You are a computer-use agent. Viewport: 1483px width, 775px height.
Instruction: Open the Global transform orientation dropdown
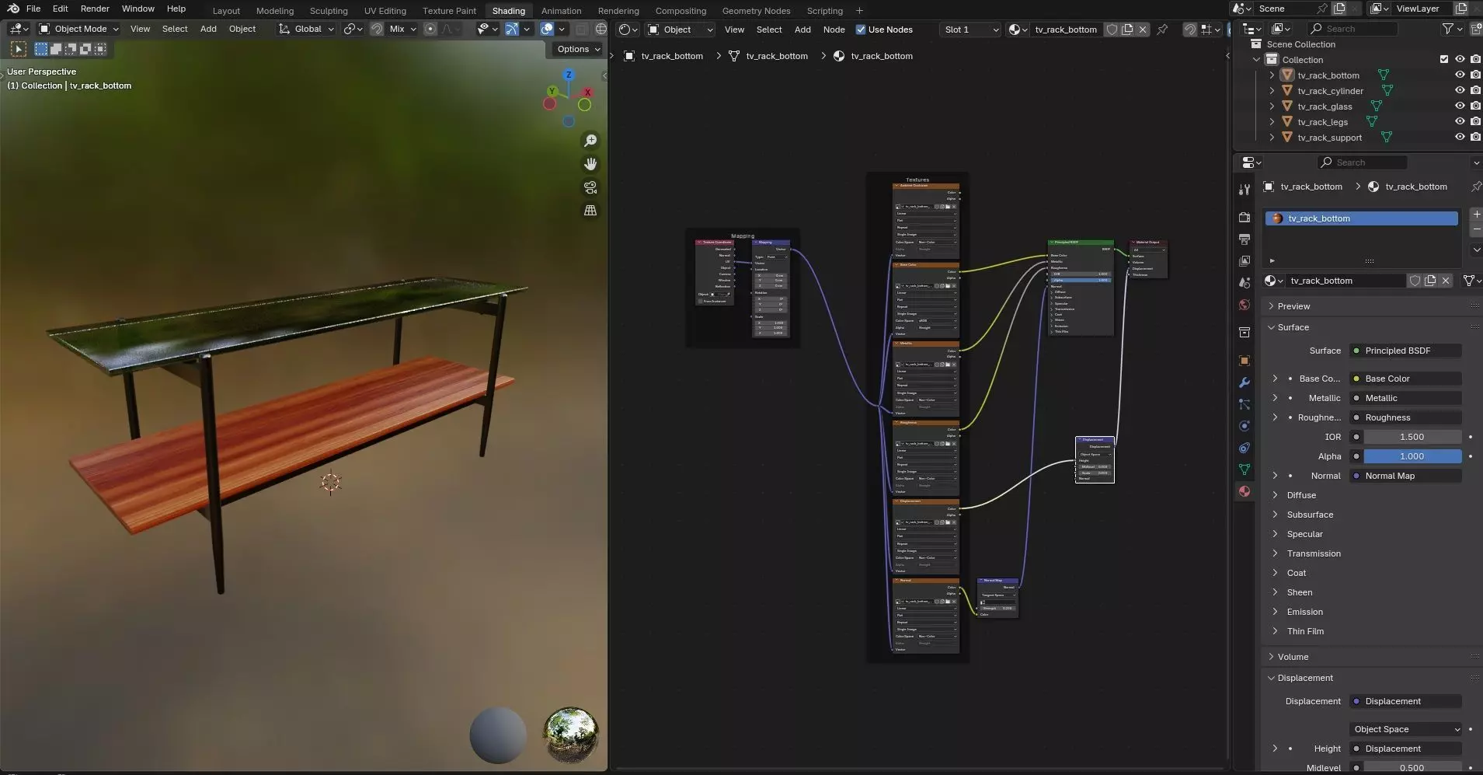click(x=306, y=29)
